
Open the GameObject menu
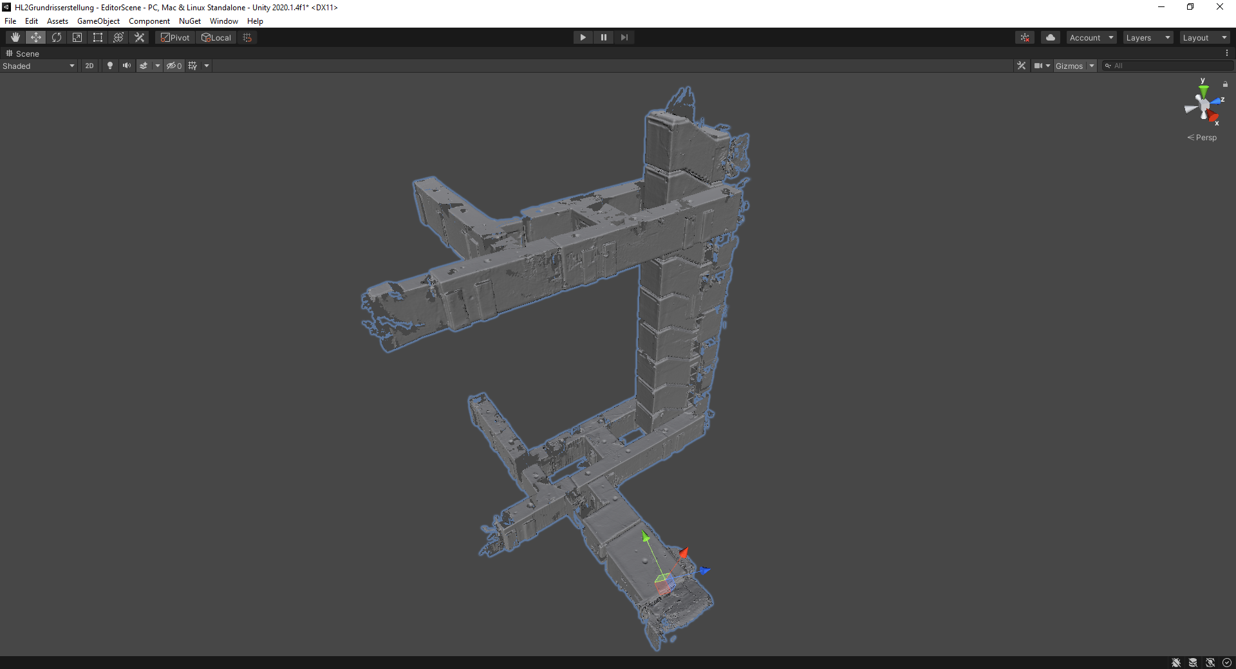coord(98,21)
